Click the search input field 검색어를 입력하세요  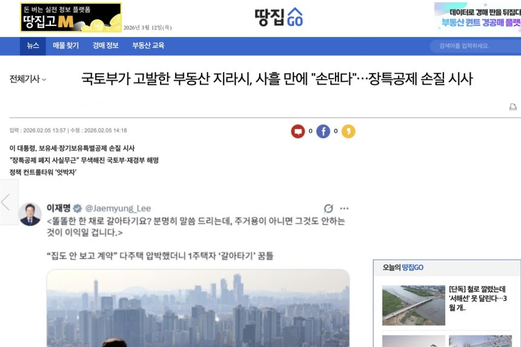point(476,46)
